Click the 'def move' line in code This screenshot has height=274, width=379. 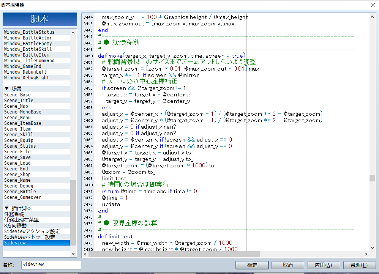tap(172, 56)
